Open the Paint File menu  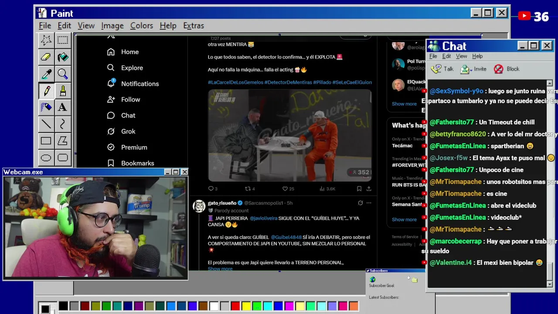click(x=45, y=26)
